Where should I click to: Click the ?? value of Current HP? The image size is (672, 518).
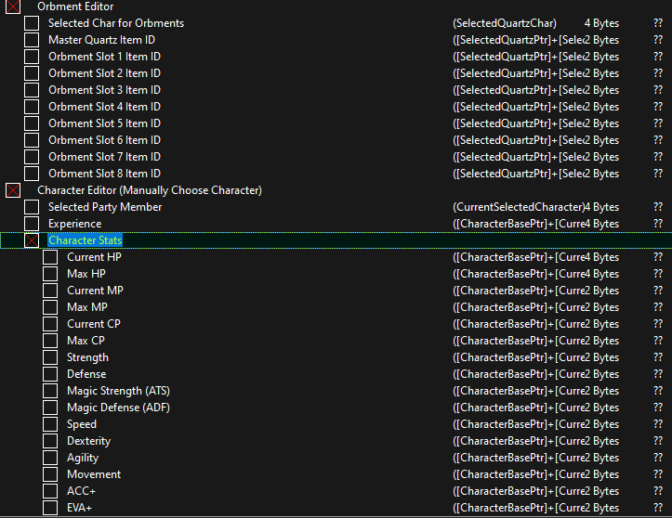click(658, 257)
